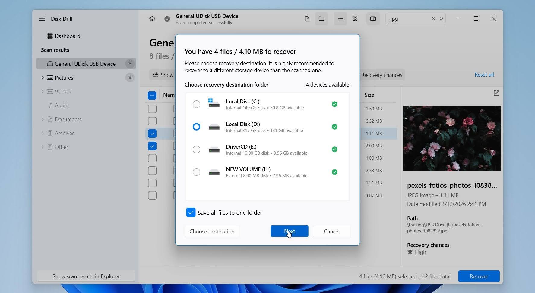The height and width of the screenshot is (293, 535).
Task: Select Local Disk (D:) radio button
Action: click(x=196, y=127)
